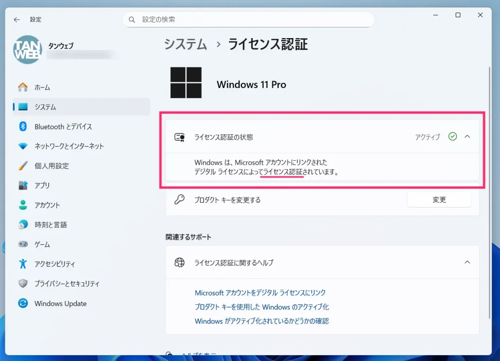Click the タンウェブ account name

point(61,46)
